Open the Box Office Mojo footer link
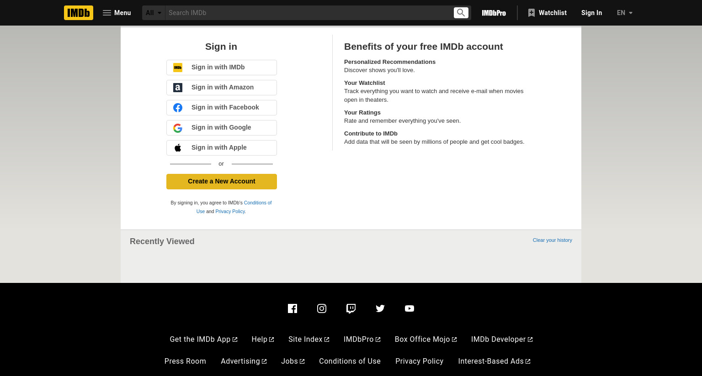Screen dimensions: 702x376 pos(426,339)
